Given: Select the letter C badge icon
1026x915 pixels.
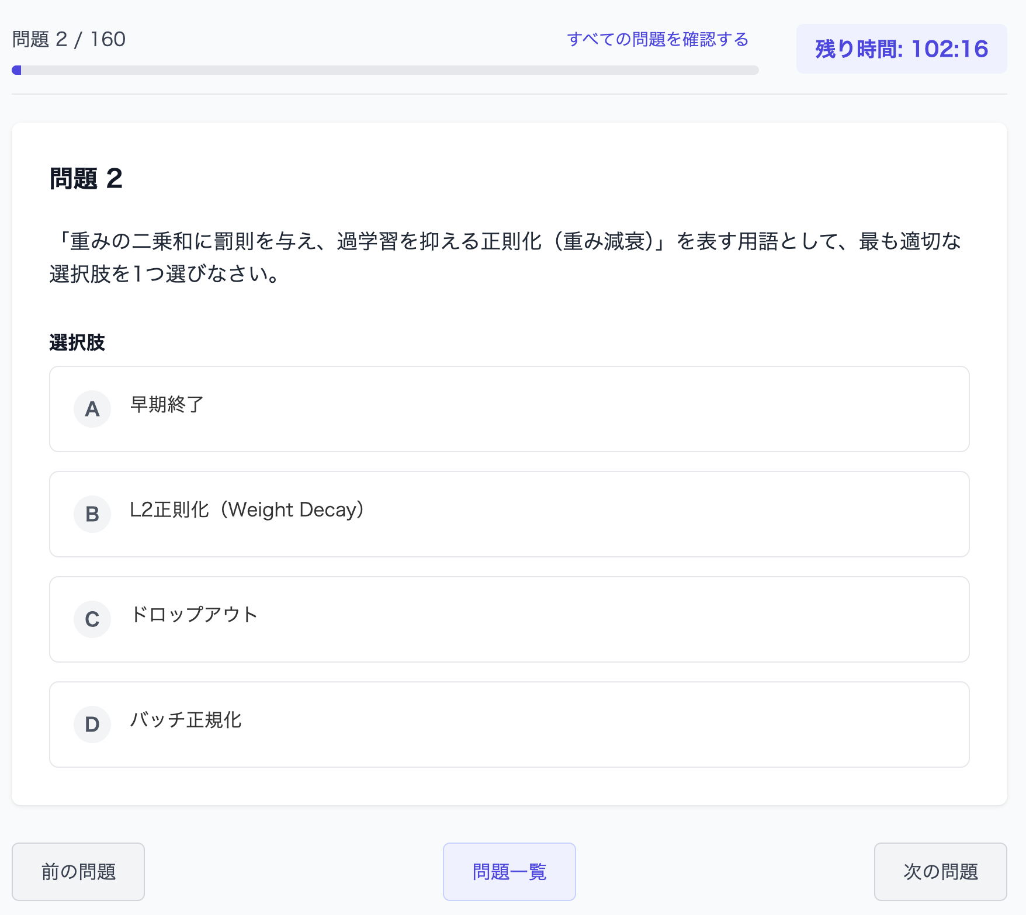Looking at the screenshot, I should [92, 619].
